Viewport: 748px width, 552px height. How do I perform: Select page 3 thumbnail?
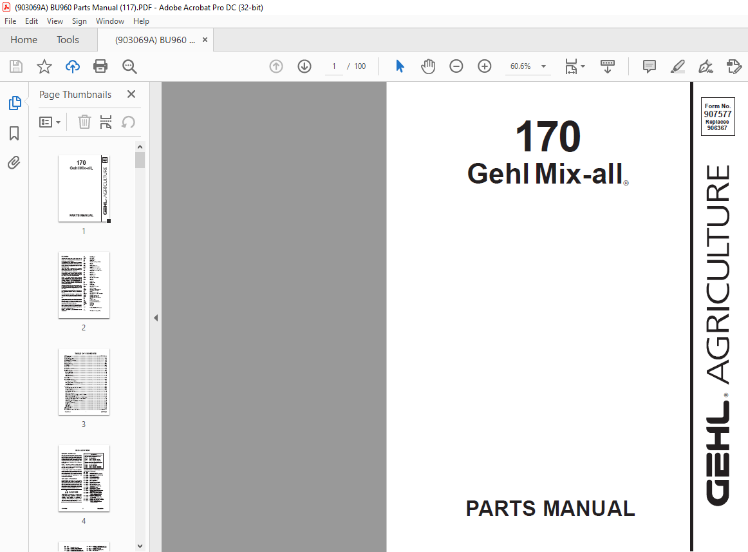pos(84,381)
